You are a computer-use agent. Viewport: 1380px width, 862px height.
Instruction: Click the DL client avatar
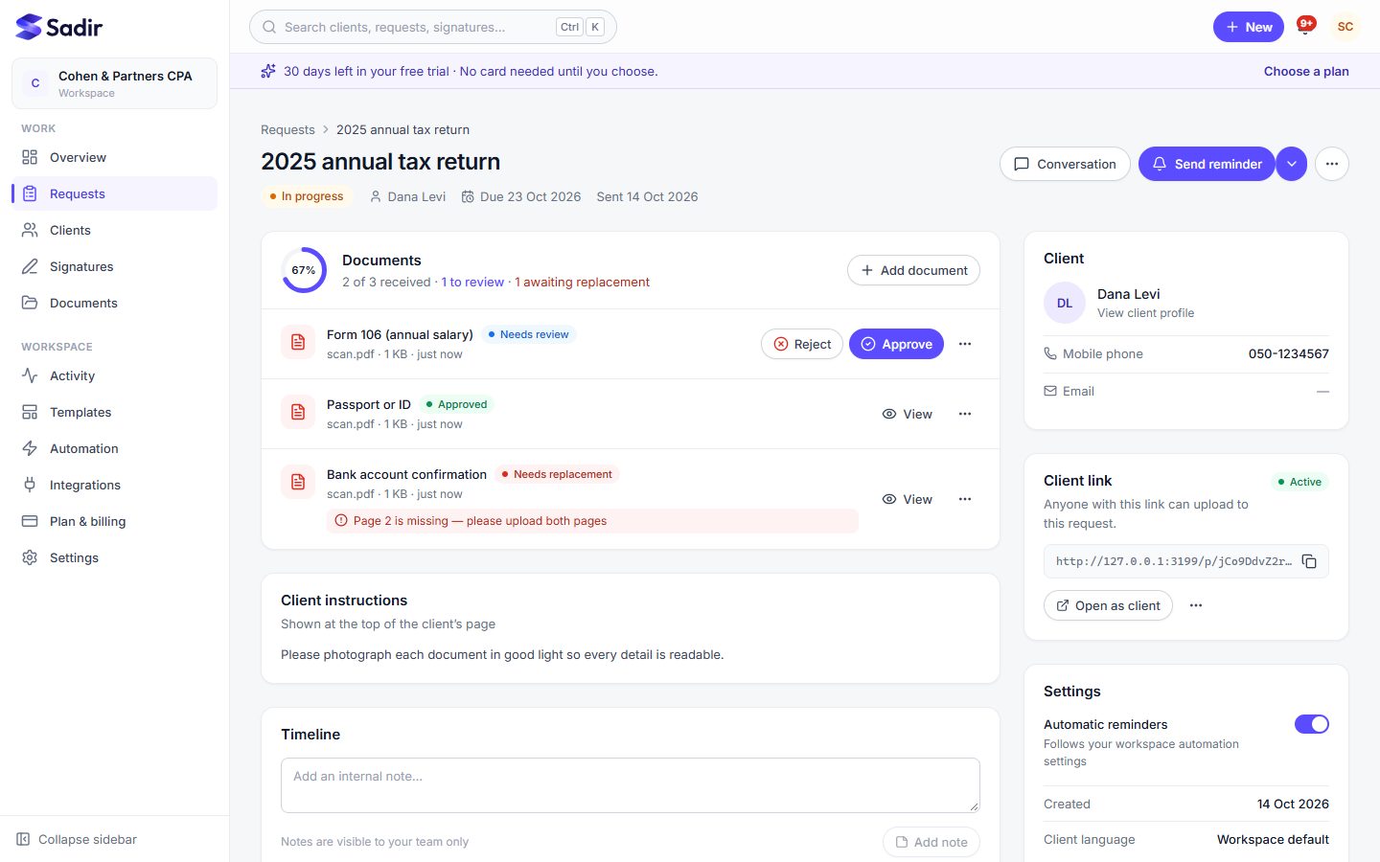pos(1065,303)
